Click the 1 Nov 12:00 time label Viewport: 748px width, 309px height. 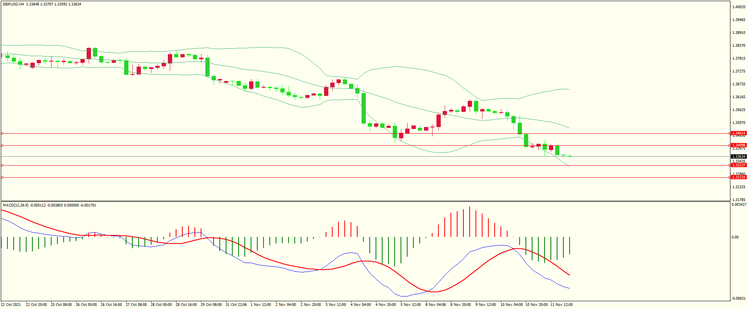pyautogui.click(x=261, y=305)
